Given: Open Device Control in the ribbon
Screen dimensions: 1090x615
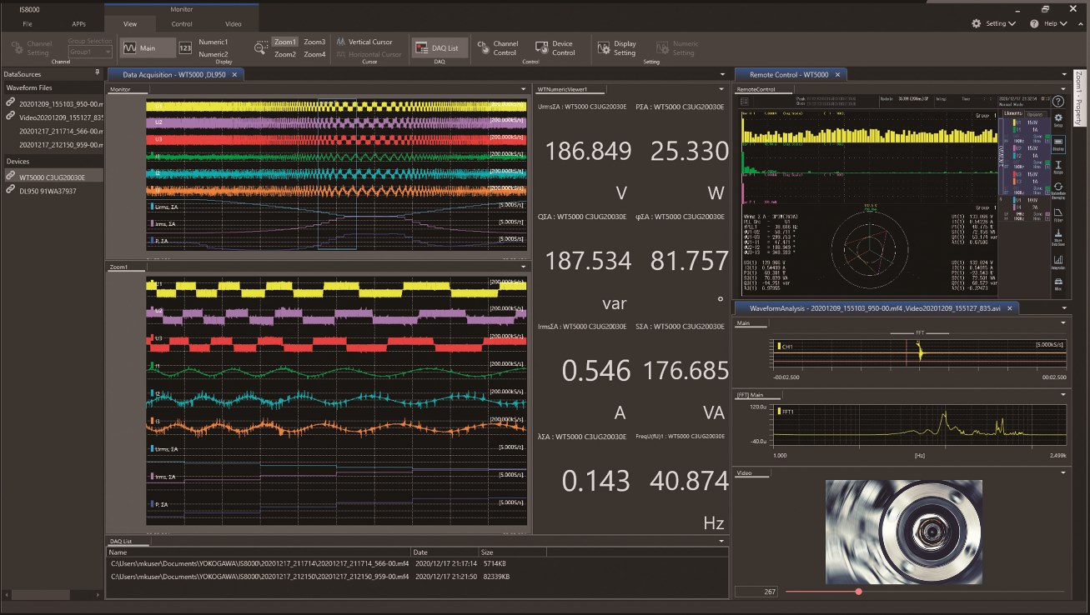Looking at the screenshot, I should point(542,48).
